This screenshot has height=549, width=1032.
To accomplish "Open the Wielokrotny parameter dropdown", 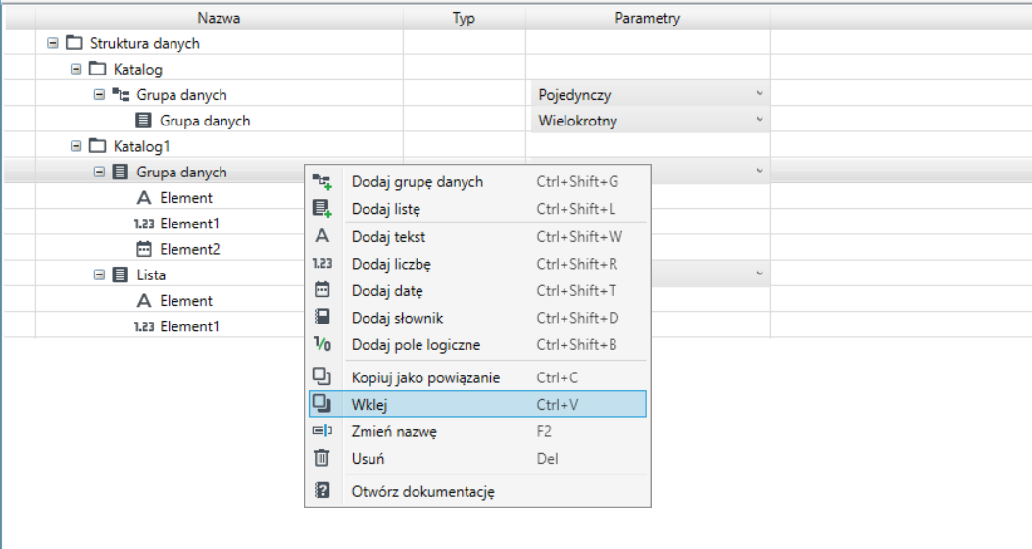I will (x=650, y=120).
